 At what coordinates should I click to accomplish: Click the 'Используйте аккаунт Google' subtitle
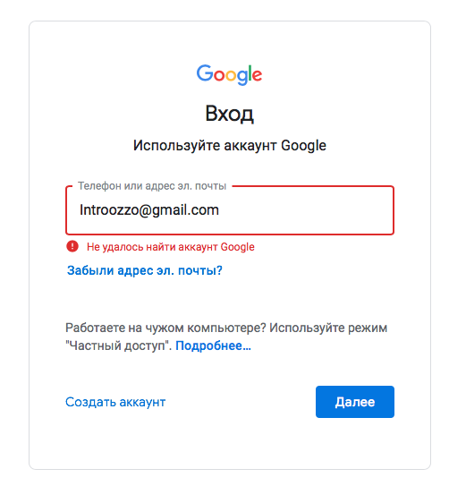tap(230, 145)
